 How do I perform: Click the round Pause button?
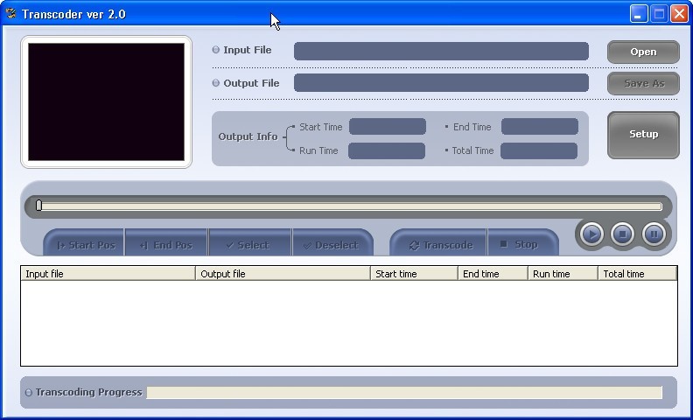point(653,234)
